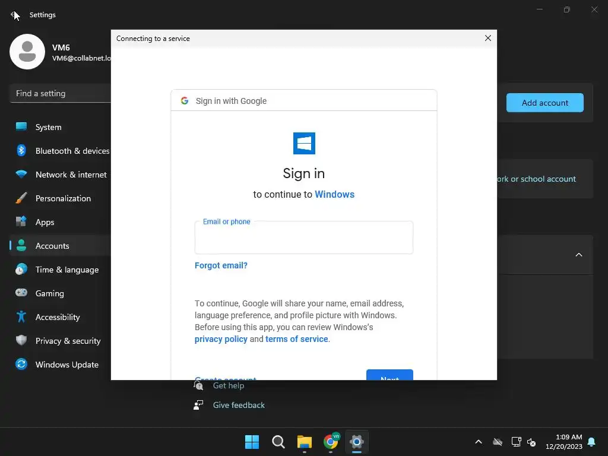Focus the Email or phone field
Image resolution: width=608 pixels, height=456 pixels.
coord(304,237)
